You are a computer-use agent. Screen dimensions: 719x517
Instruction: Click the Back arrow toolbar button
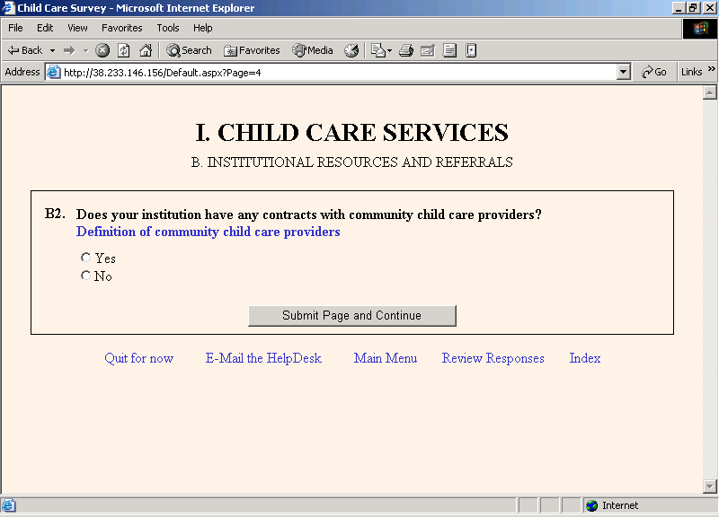(25, 50)
